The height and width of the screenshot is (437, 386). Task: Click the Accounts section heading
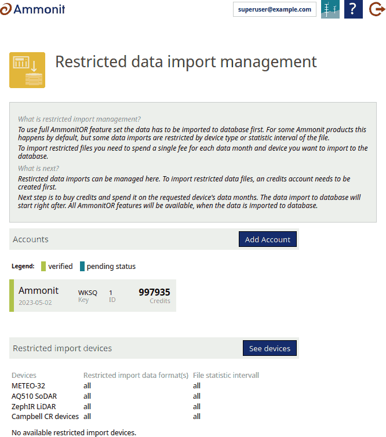pyautogui.click(x=31, y=239)
